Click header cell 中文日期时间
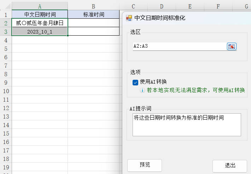Viewport: 251px width, 174px height. click(x=40, y=14)
